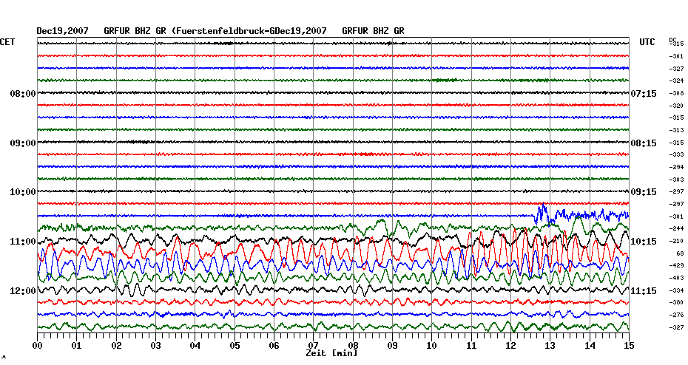This screenshot has width=688, height=365.
Task: Click minute axis label 01
Action: [77, 346]
